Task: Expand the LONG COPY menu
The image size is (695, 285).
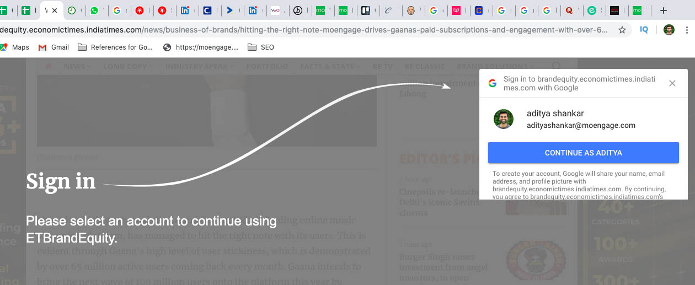Action: [x=128, y=66]
